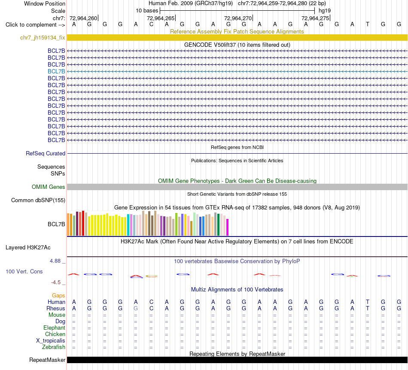Image resolution: width=408 pixels, height=370 pixels.
Task: Open 'Multiz Alignments of 100 Vertebrates' title
Action: tap(237, 289)
